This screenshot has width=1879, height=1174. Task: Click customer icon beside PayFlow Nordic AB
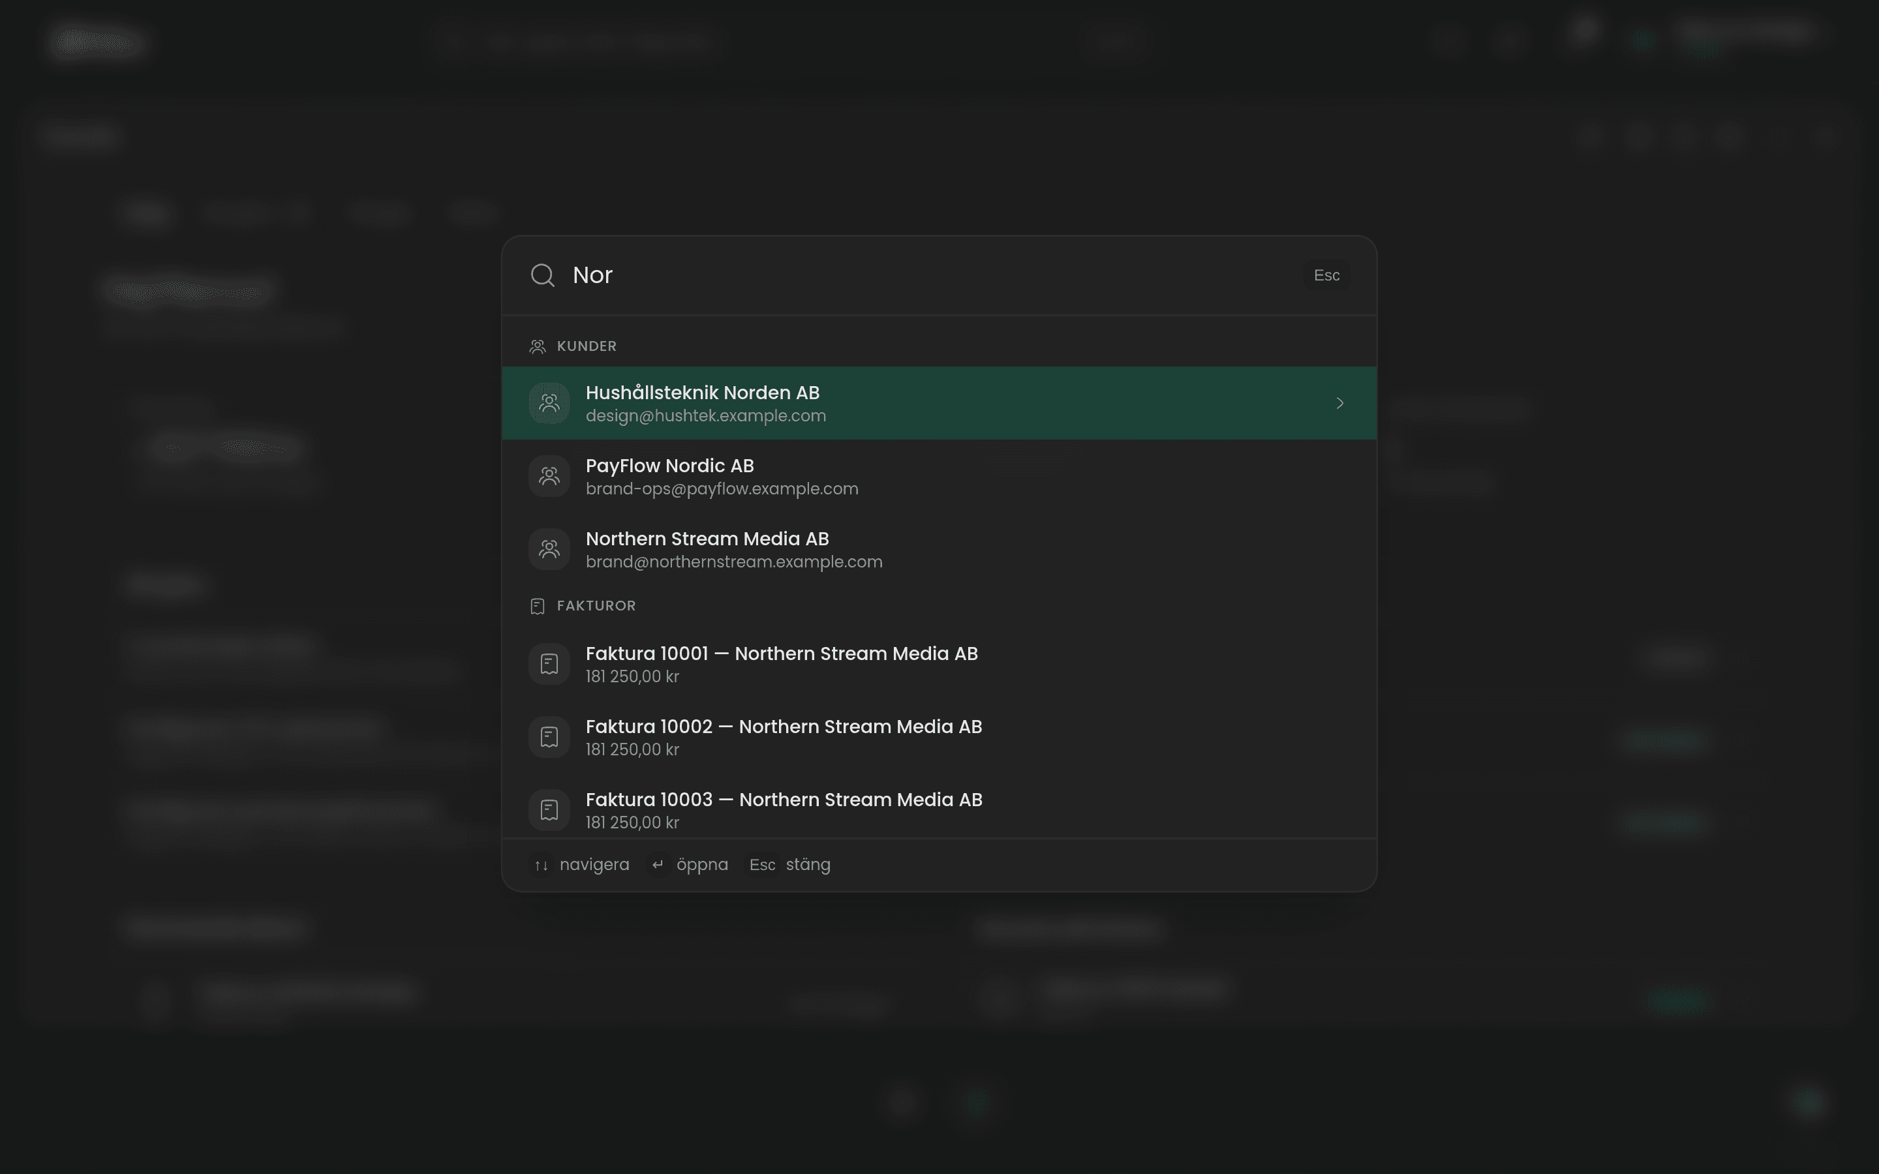549,476
